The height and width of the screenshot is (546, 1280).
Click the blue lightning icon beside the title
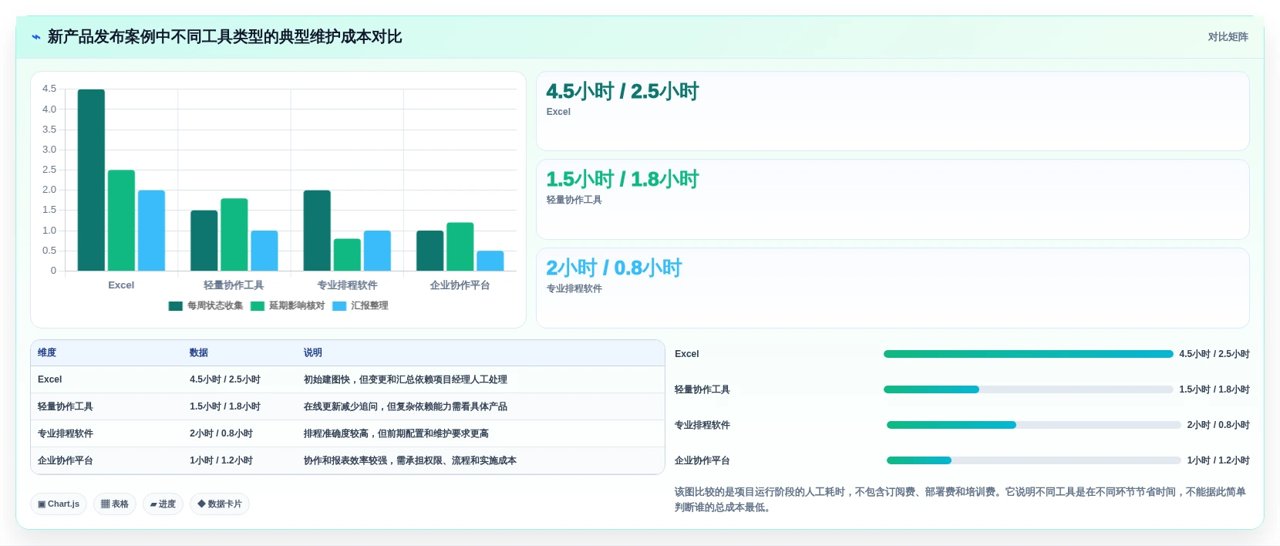click(35, 37)
